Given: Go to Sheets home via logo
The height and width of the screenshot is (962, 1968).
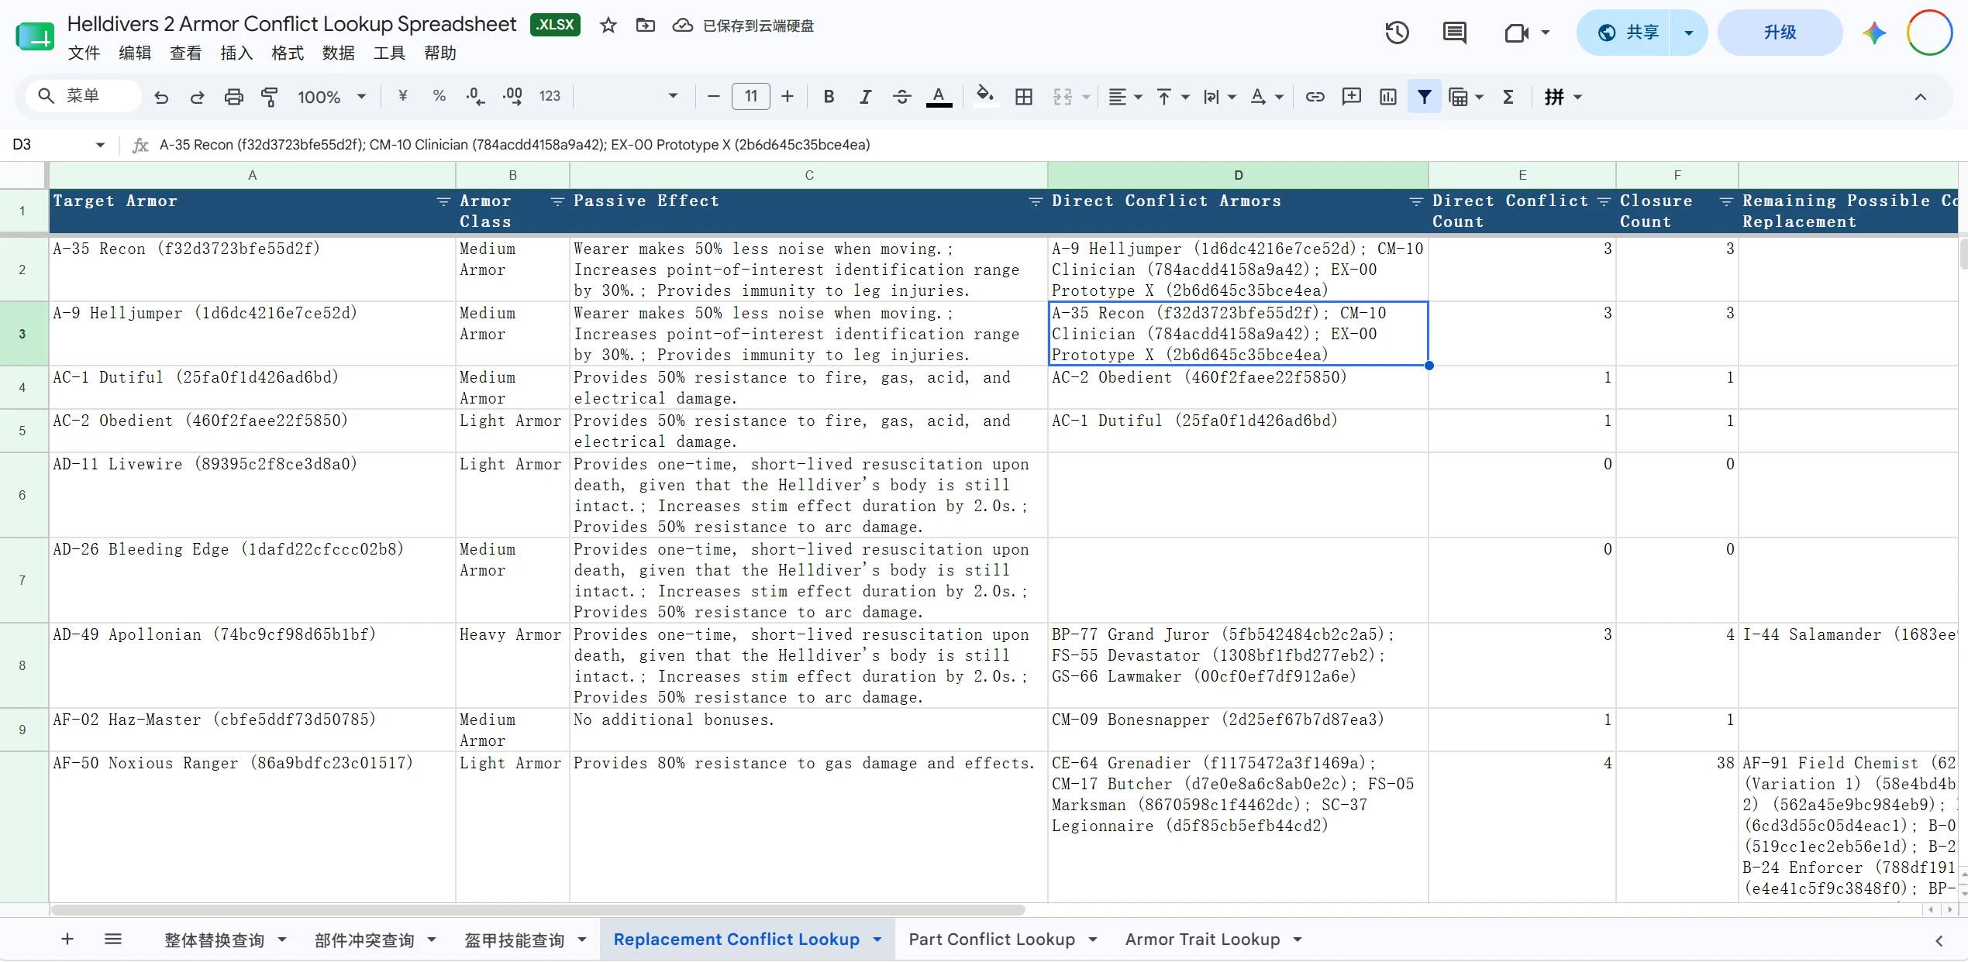Looking at the screenshot, I should click(35, 35).
